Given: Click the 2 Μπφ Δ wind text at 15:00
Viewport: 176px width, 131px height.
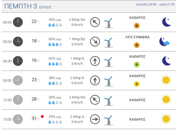Looking at the screenshot, I should pyautogui.click(x=77, y=117).
